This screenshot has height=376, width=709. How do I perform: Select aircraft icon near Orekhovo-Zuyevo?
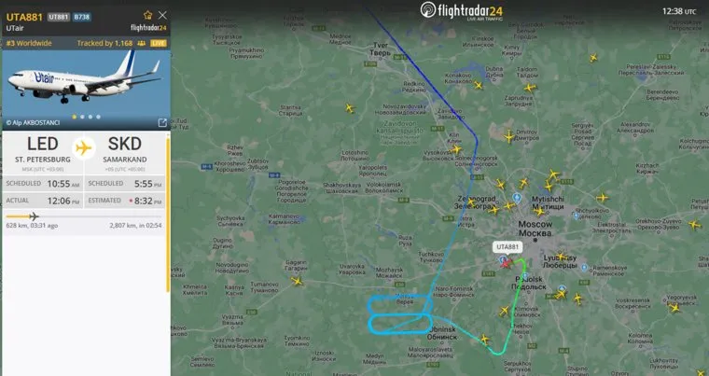pyautogui.click(x=694, y=224)
